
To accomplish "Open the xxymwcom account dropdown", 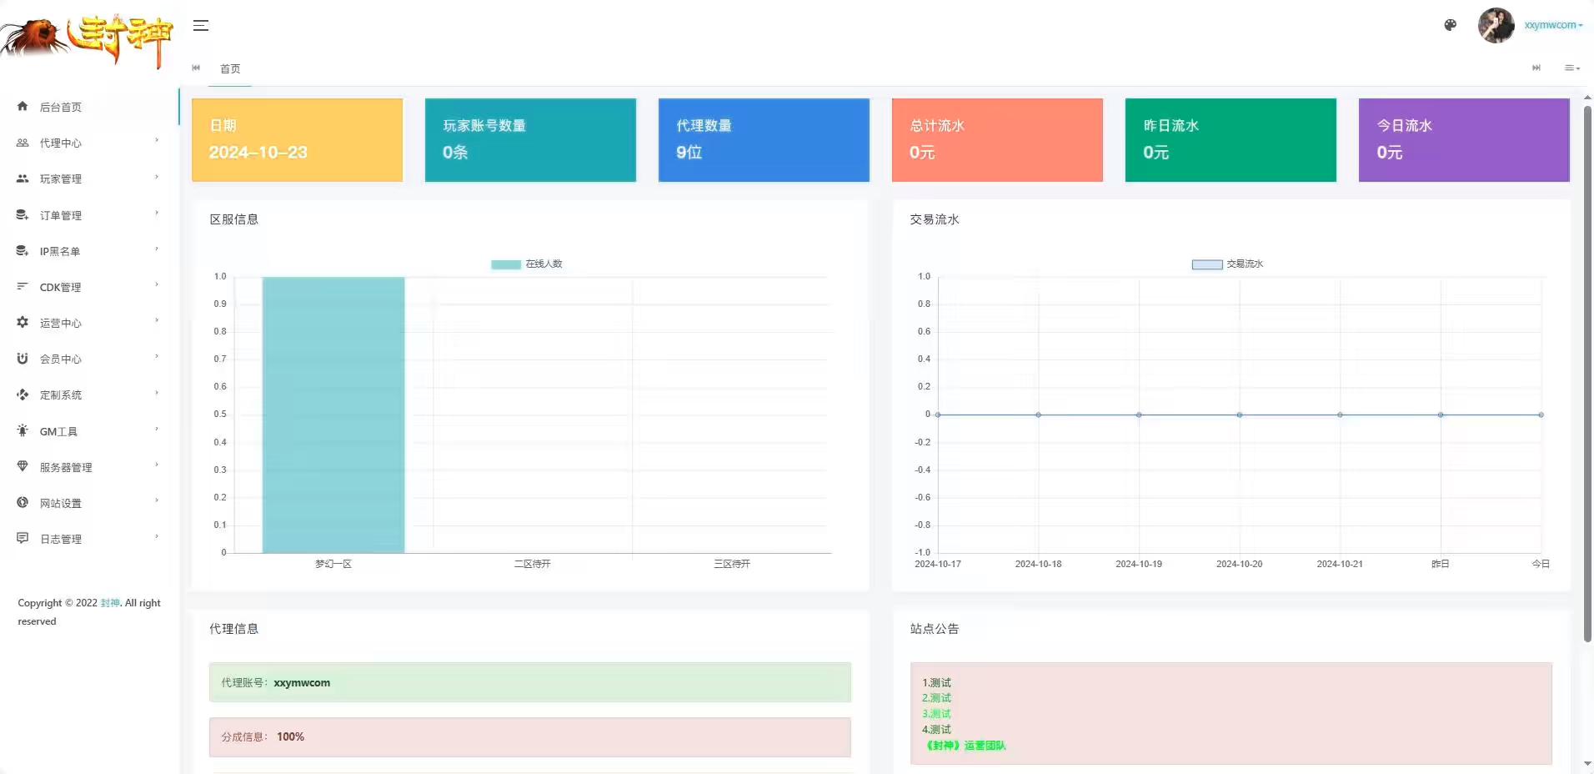I will (1552, 25).
